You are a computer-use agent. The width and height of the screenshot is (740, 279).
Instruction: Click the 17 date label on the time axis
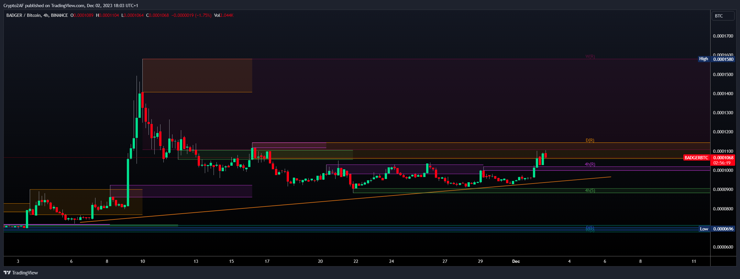pos(267,261)
